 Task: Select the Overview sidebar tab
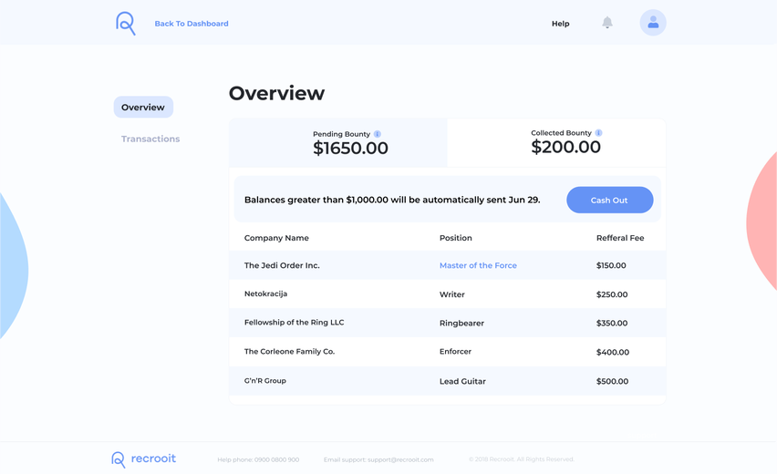pyautogui.click(x=143, y=107)
